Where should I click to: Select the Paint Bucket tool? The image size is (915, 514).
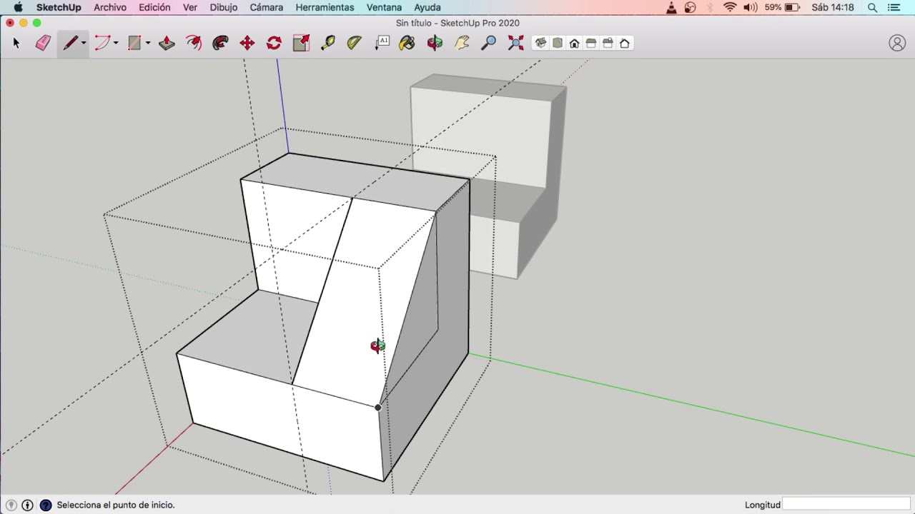coord(407,44)
